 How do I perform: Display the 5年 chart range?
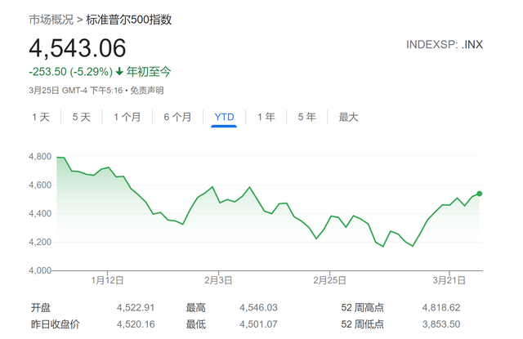coord(307,117)
